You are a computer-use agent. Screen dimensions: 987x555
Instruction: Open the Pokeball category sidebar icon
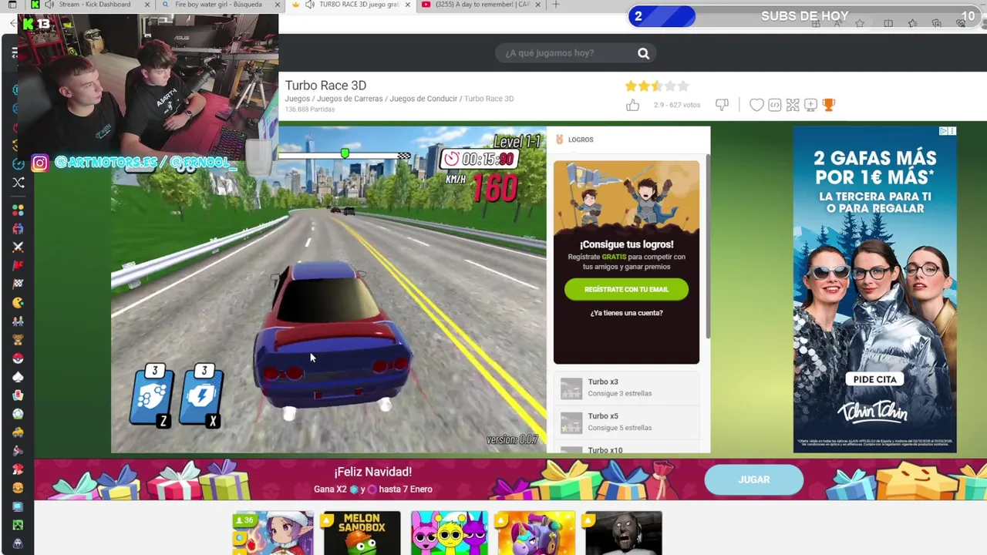coord(18,358)
